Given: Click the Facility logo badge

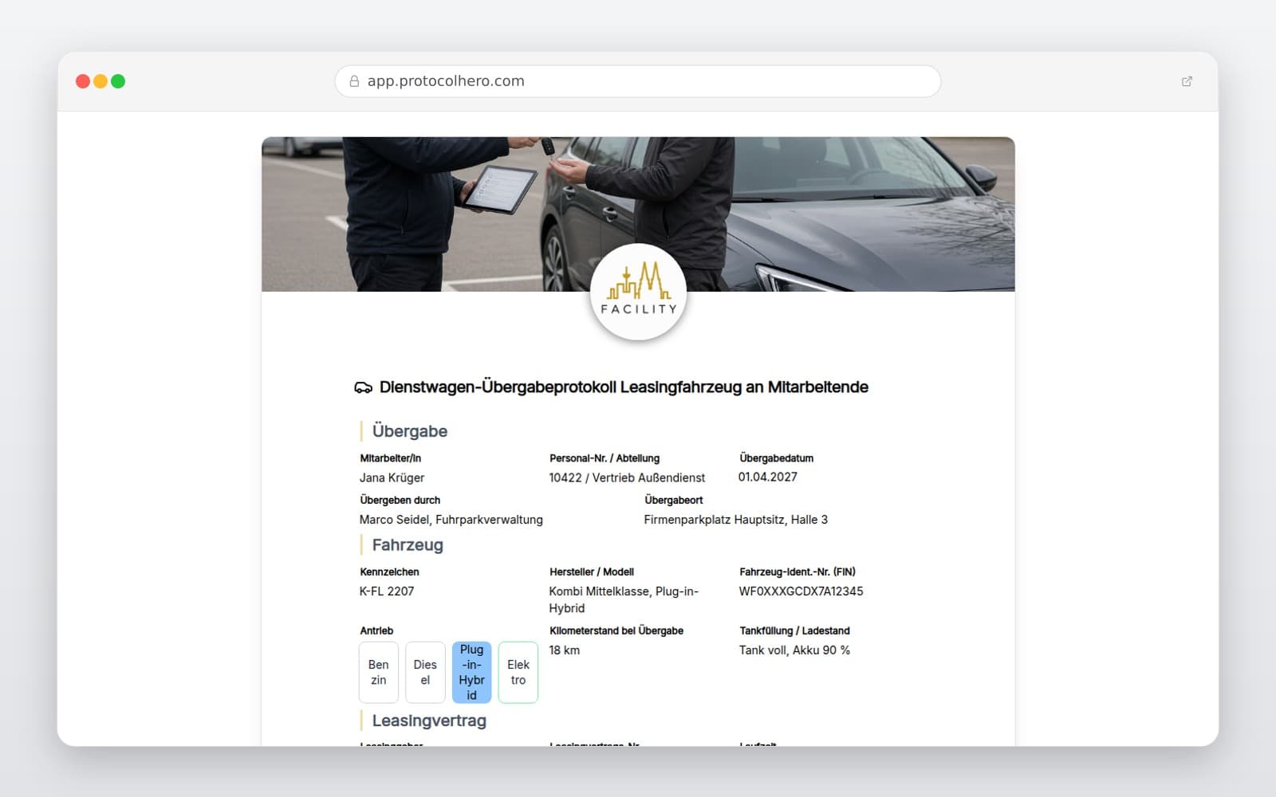Looking at the screenshot, I should pos(638,292).
